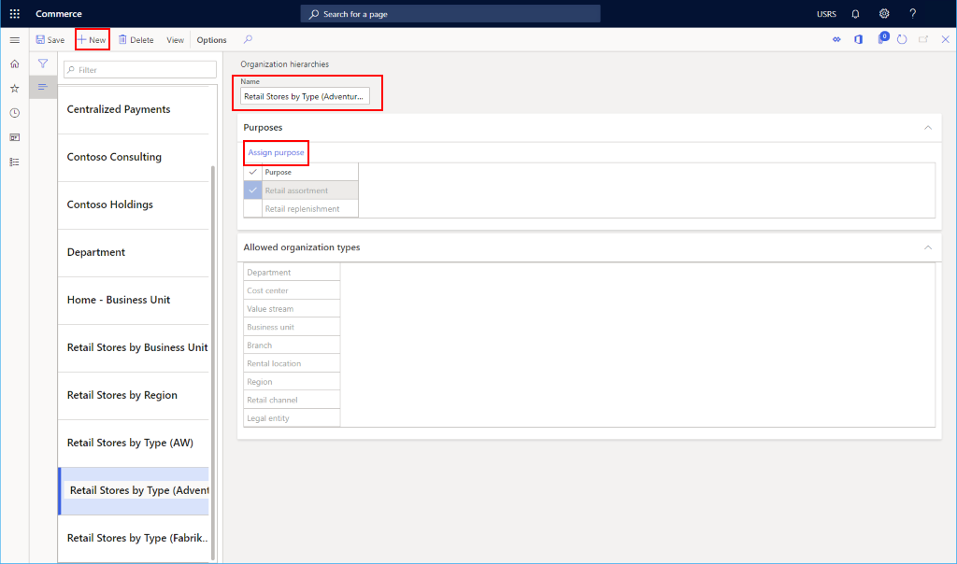
Task: Select Retail Stores by Business Unit
Action: click(x=133, y=347)
